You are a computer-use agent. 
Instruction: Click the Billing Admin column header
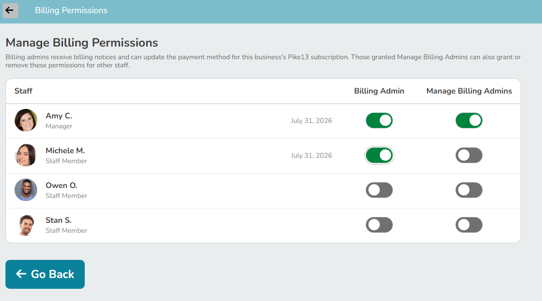(x=379, y=91)
